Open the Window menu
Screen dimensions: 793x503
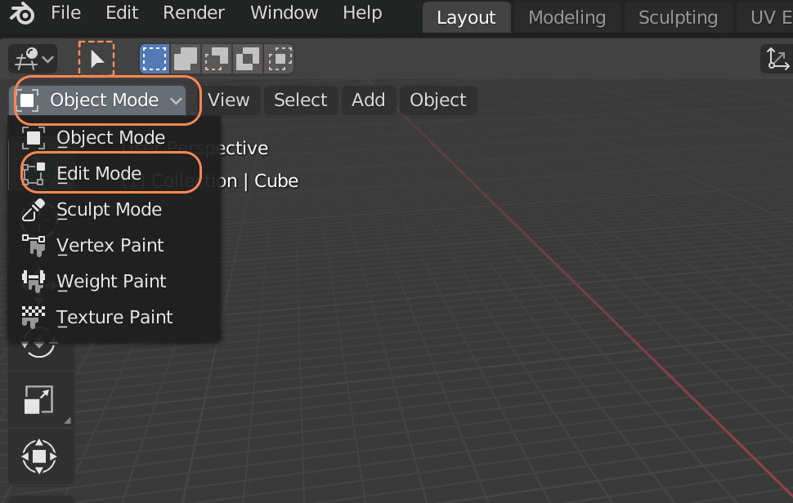(x=284, y=12)
